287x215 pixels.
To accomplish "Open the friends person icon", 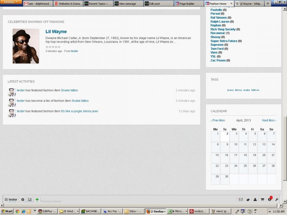I will (255, 200).
